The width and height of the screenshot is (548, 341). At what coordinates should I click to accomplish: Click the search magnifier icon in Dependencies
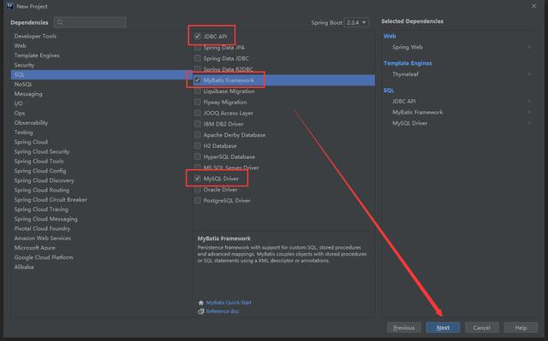(x=60, y=22)
